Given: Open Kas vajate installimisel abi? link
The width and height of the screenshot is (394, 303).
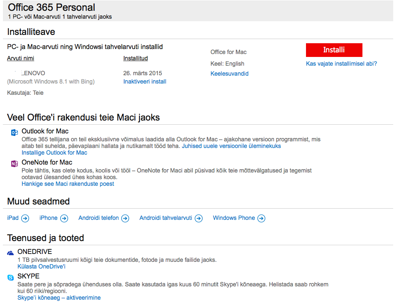Looking at the screenshot, I should pyautogui.click(x=341, y=64).
